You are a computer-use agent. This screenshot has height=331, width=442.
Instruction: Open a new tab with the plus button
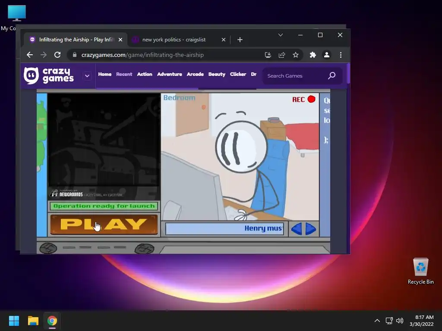click(x=240, y=40)
